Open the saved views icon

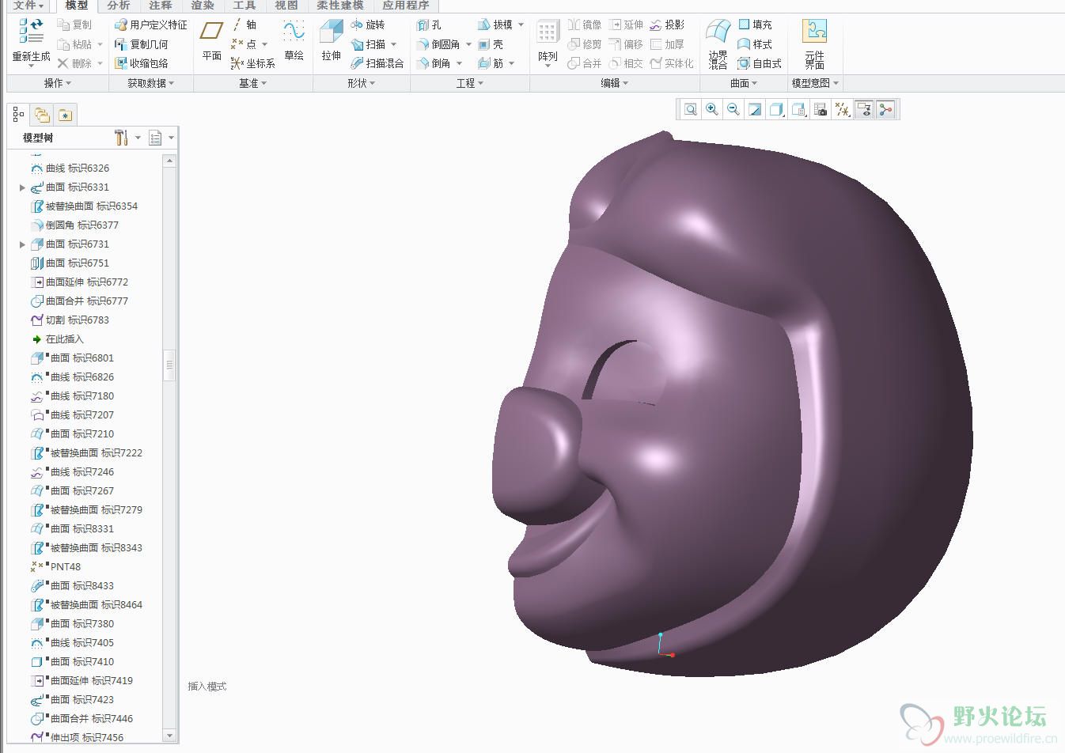coord(799,110)
